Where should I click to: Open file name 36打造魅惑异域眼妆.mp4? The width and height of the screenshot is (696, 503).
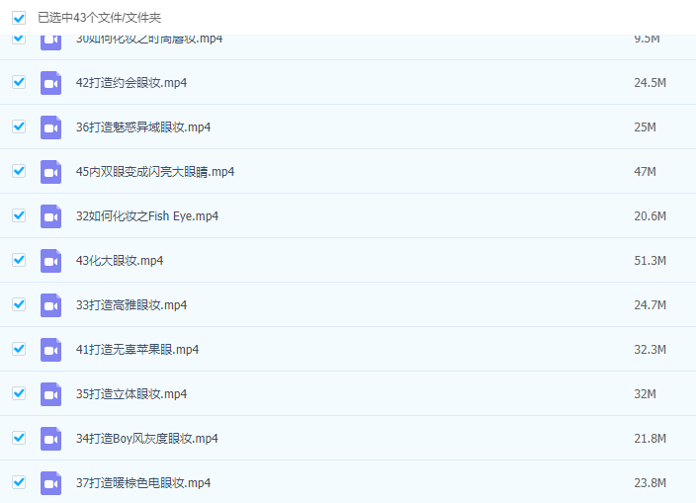pyautogui.click(x=143, y=127)
